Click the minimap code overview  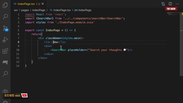(173, 14)
